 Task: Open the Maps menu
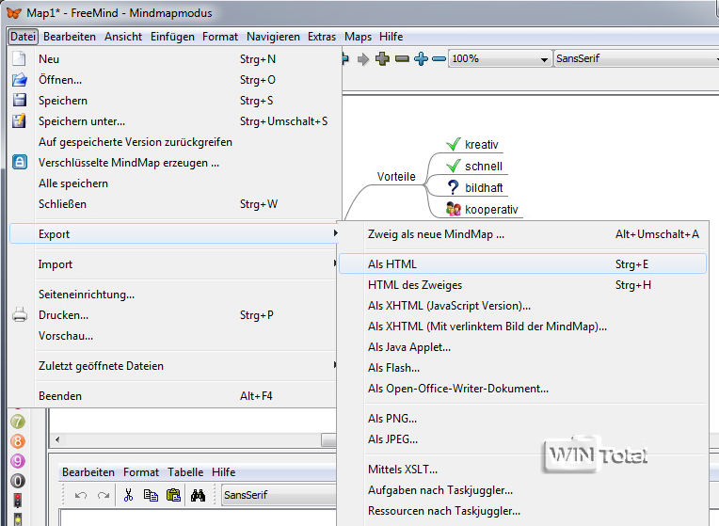(x=359, y=37)
